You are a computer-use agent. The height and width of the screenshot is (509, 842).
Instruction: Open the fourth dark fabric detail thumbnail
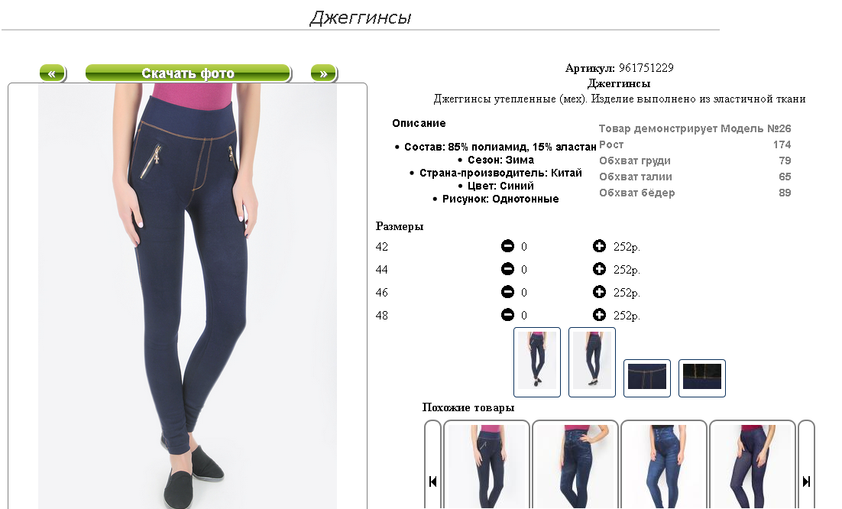click(x=702, y=378)
